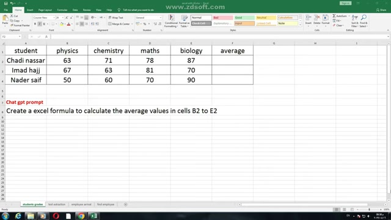Click Merge & Center button
This screenshot has width=391, height=220.
pos(119,24)
